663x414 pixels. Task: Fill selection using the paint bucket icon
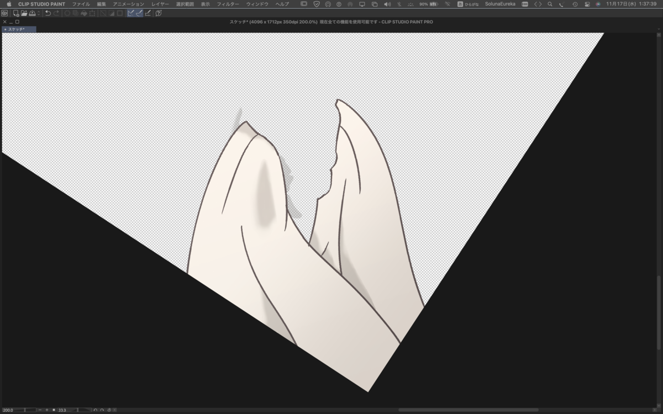click(84, 13)
